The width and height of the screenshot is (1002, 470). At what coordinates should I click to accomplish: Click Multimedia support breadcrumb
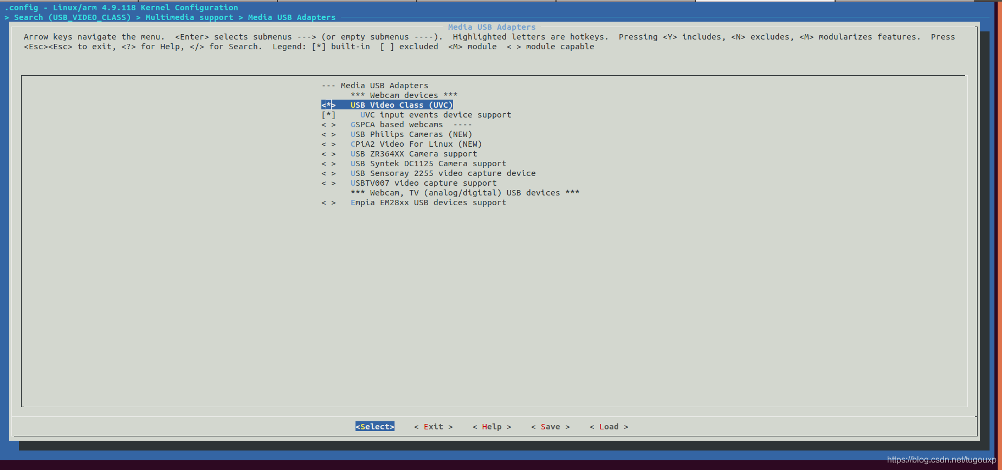click(x=189, y=17)
